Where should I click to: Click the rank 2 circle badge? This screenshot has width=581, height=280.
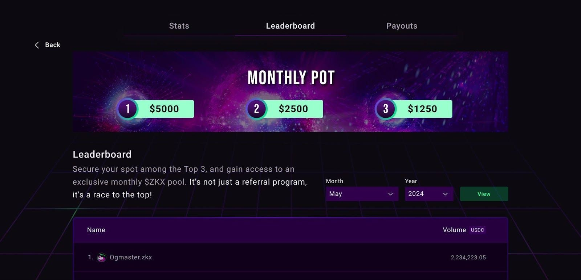tap(257, 109)
